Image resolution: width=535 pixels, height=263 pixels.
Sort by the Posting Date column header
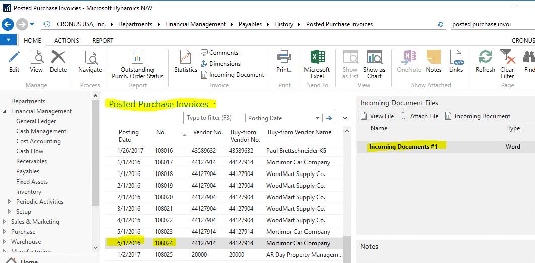(129, 136)
